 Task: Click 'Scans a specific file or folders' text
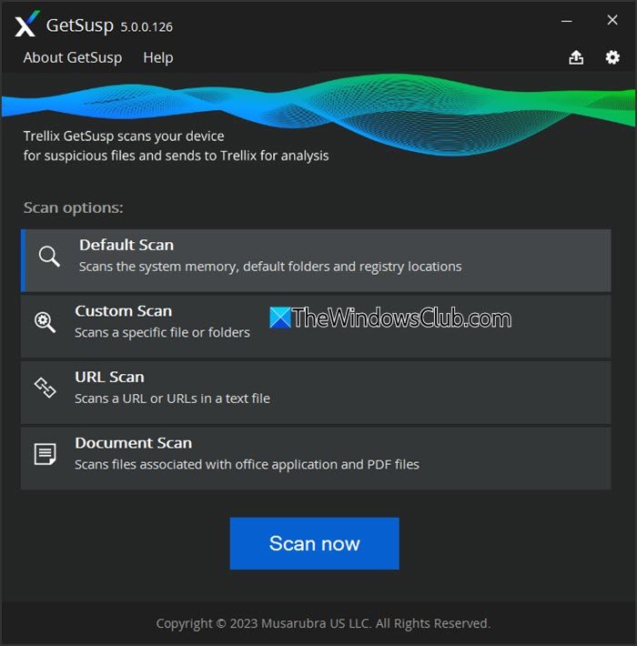tap(162, 332)
